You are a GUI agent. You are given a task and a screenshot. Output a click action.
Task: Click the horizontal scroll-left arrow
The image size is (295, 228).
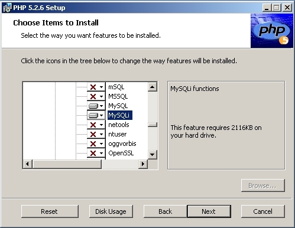click(27, 164)
